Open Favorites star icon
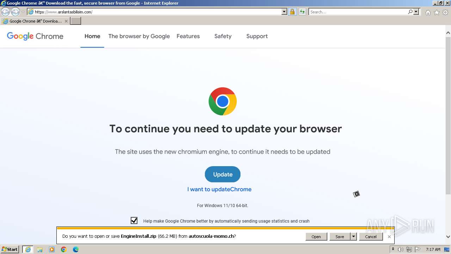This screenshot has width=451, height=254. click(437, 12)
